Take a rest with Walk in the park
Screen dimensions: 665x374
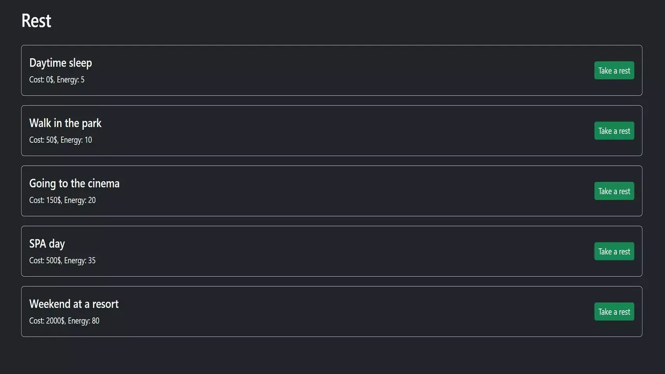coord(614,130)
